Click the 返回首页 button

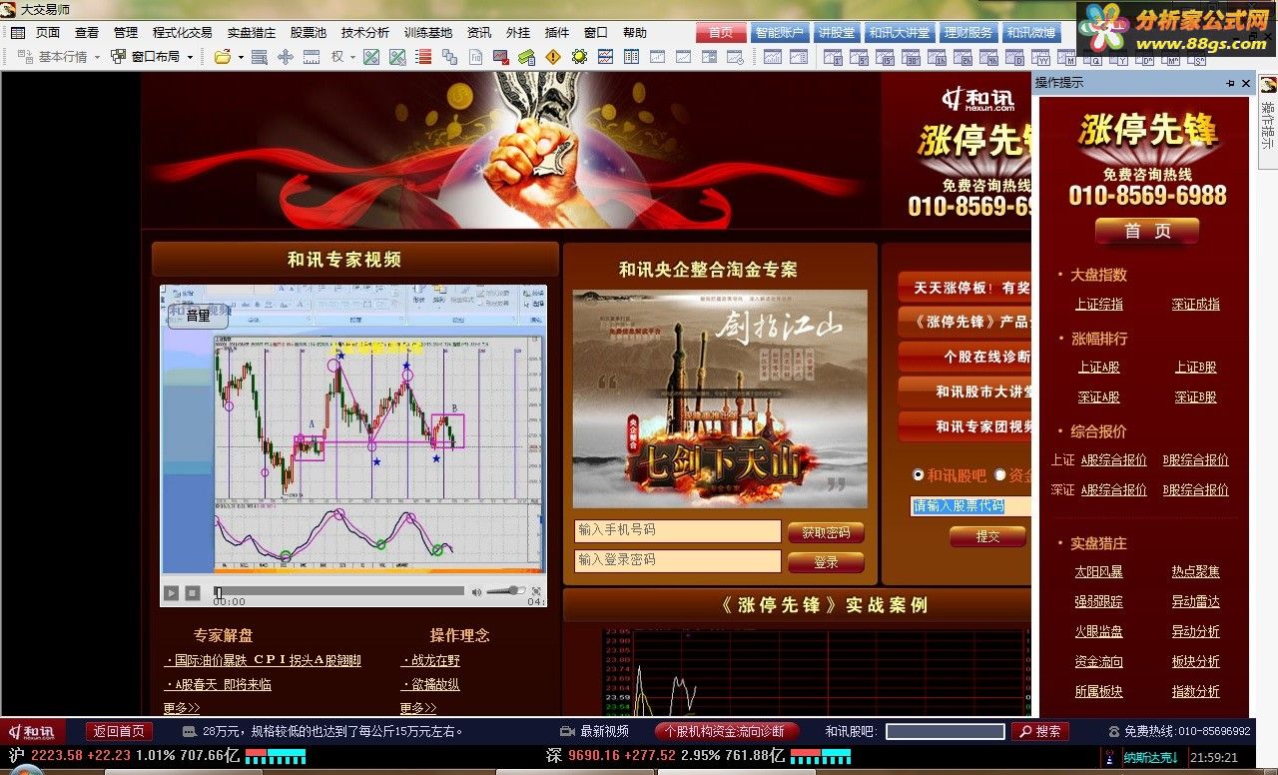119,731
